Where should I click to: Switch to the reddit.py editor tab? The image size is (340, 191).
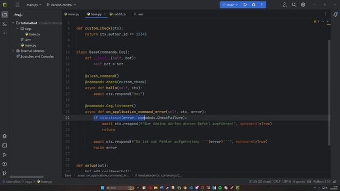pyautogui.click(x=118, y=14)
